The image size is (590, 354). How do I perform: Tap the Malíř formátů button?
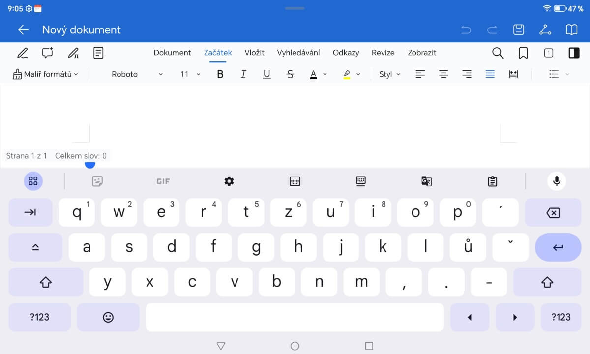pos(45,74)
